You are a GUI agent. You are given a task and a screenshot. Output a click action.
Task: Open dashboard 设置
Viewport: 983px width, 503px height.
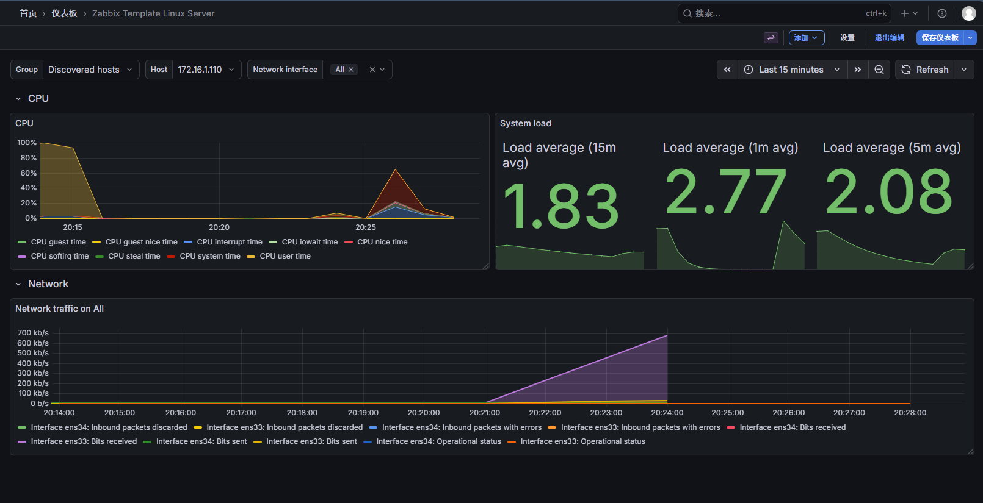847,38
